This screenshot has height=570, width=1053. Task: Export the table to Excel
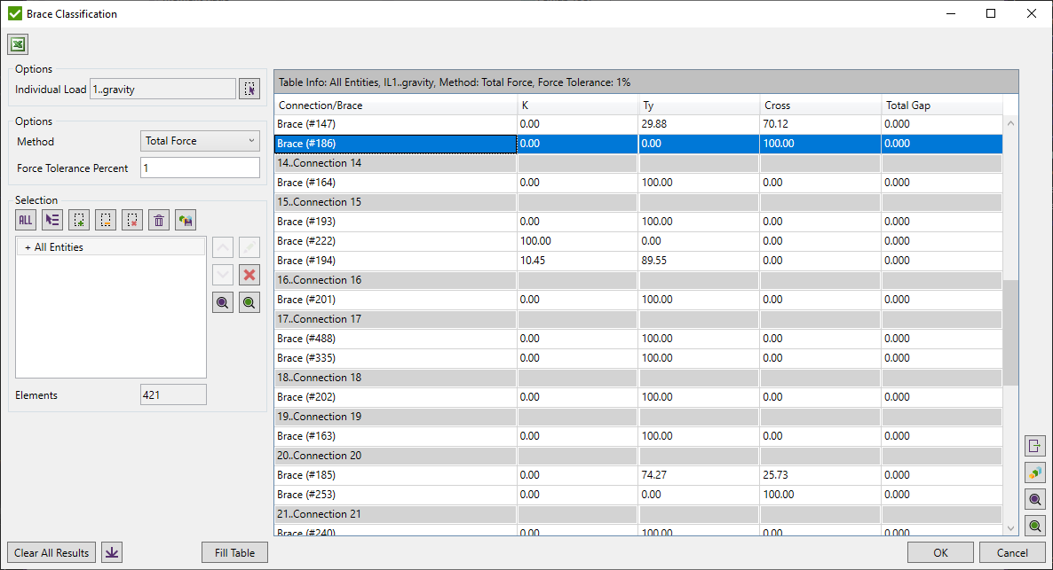tap(18, 43)
